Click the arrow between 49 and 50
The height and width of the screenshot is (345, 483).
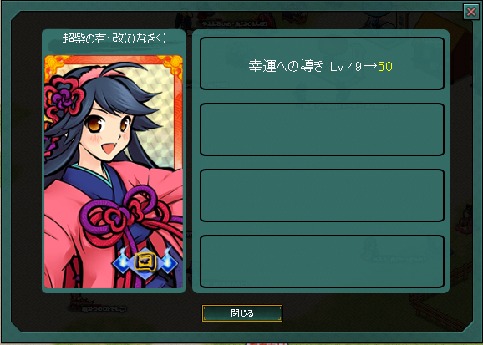(x=370, y=66)
